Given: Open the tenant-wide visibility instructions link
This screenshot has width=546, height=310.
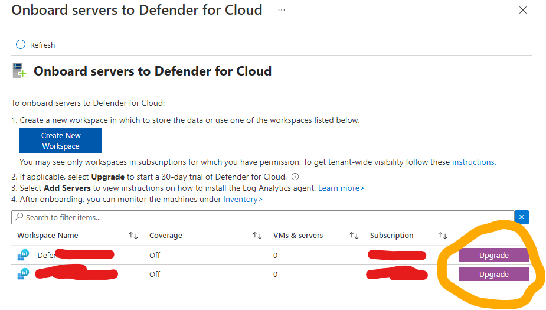Looking at the screenshot, I should coord(473,162).
